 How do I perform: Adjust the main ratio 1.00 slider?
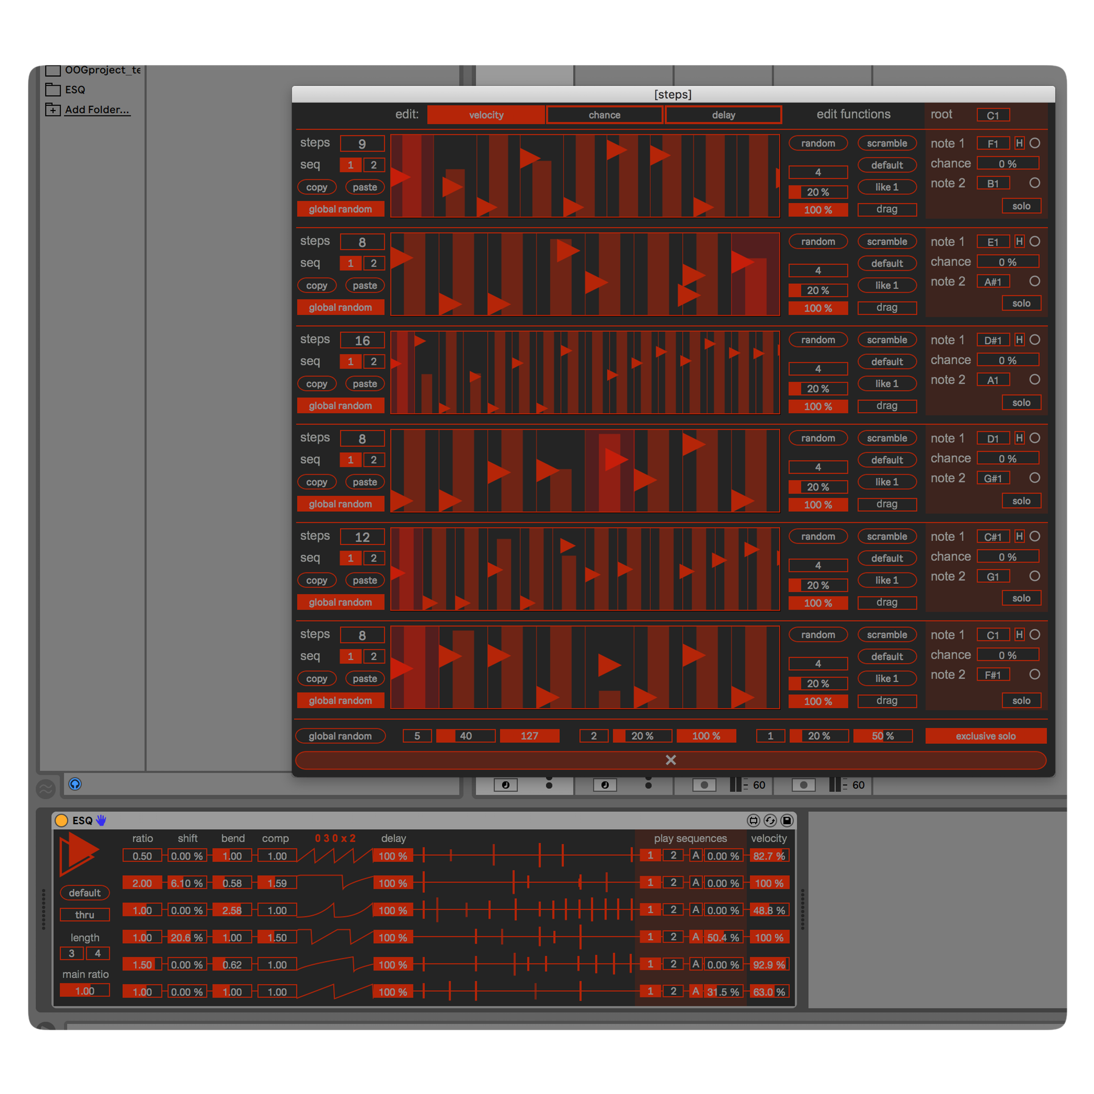[x=85, y=991]
